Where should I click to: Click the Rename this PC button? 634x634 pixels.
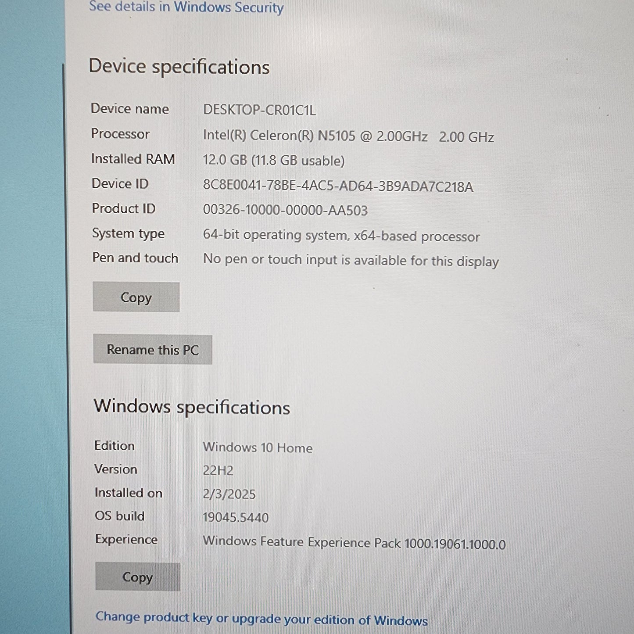click(x=153, y=350)
